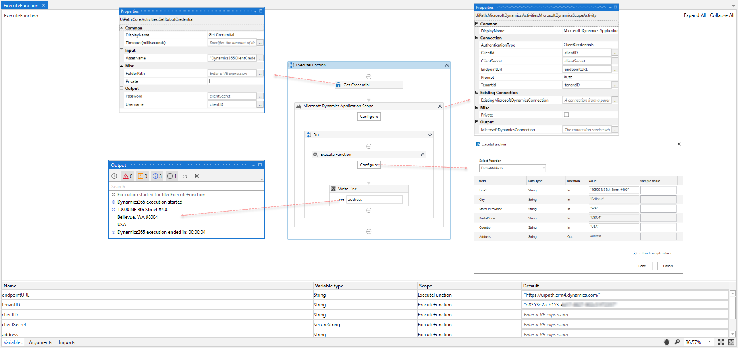Add activity below Write Line
The width and height of the screenshot is (738, 348).
coord(369,210)
